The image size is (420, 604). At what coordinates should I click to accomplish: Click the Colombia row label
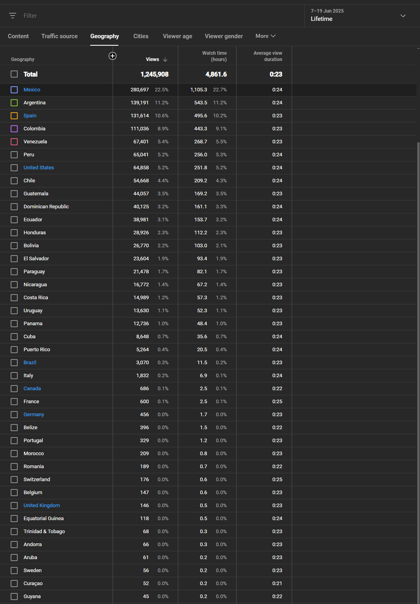click(35, 129)
